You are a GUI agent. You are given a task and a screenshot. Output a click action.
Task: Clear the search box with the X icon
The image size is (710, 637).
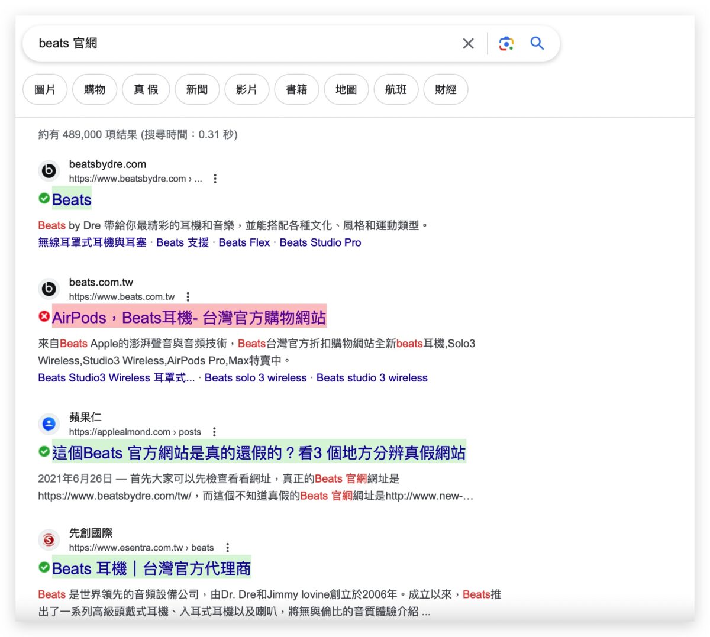pos(468,43)
